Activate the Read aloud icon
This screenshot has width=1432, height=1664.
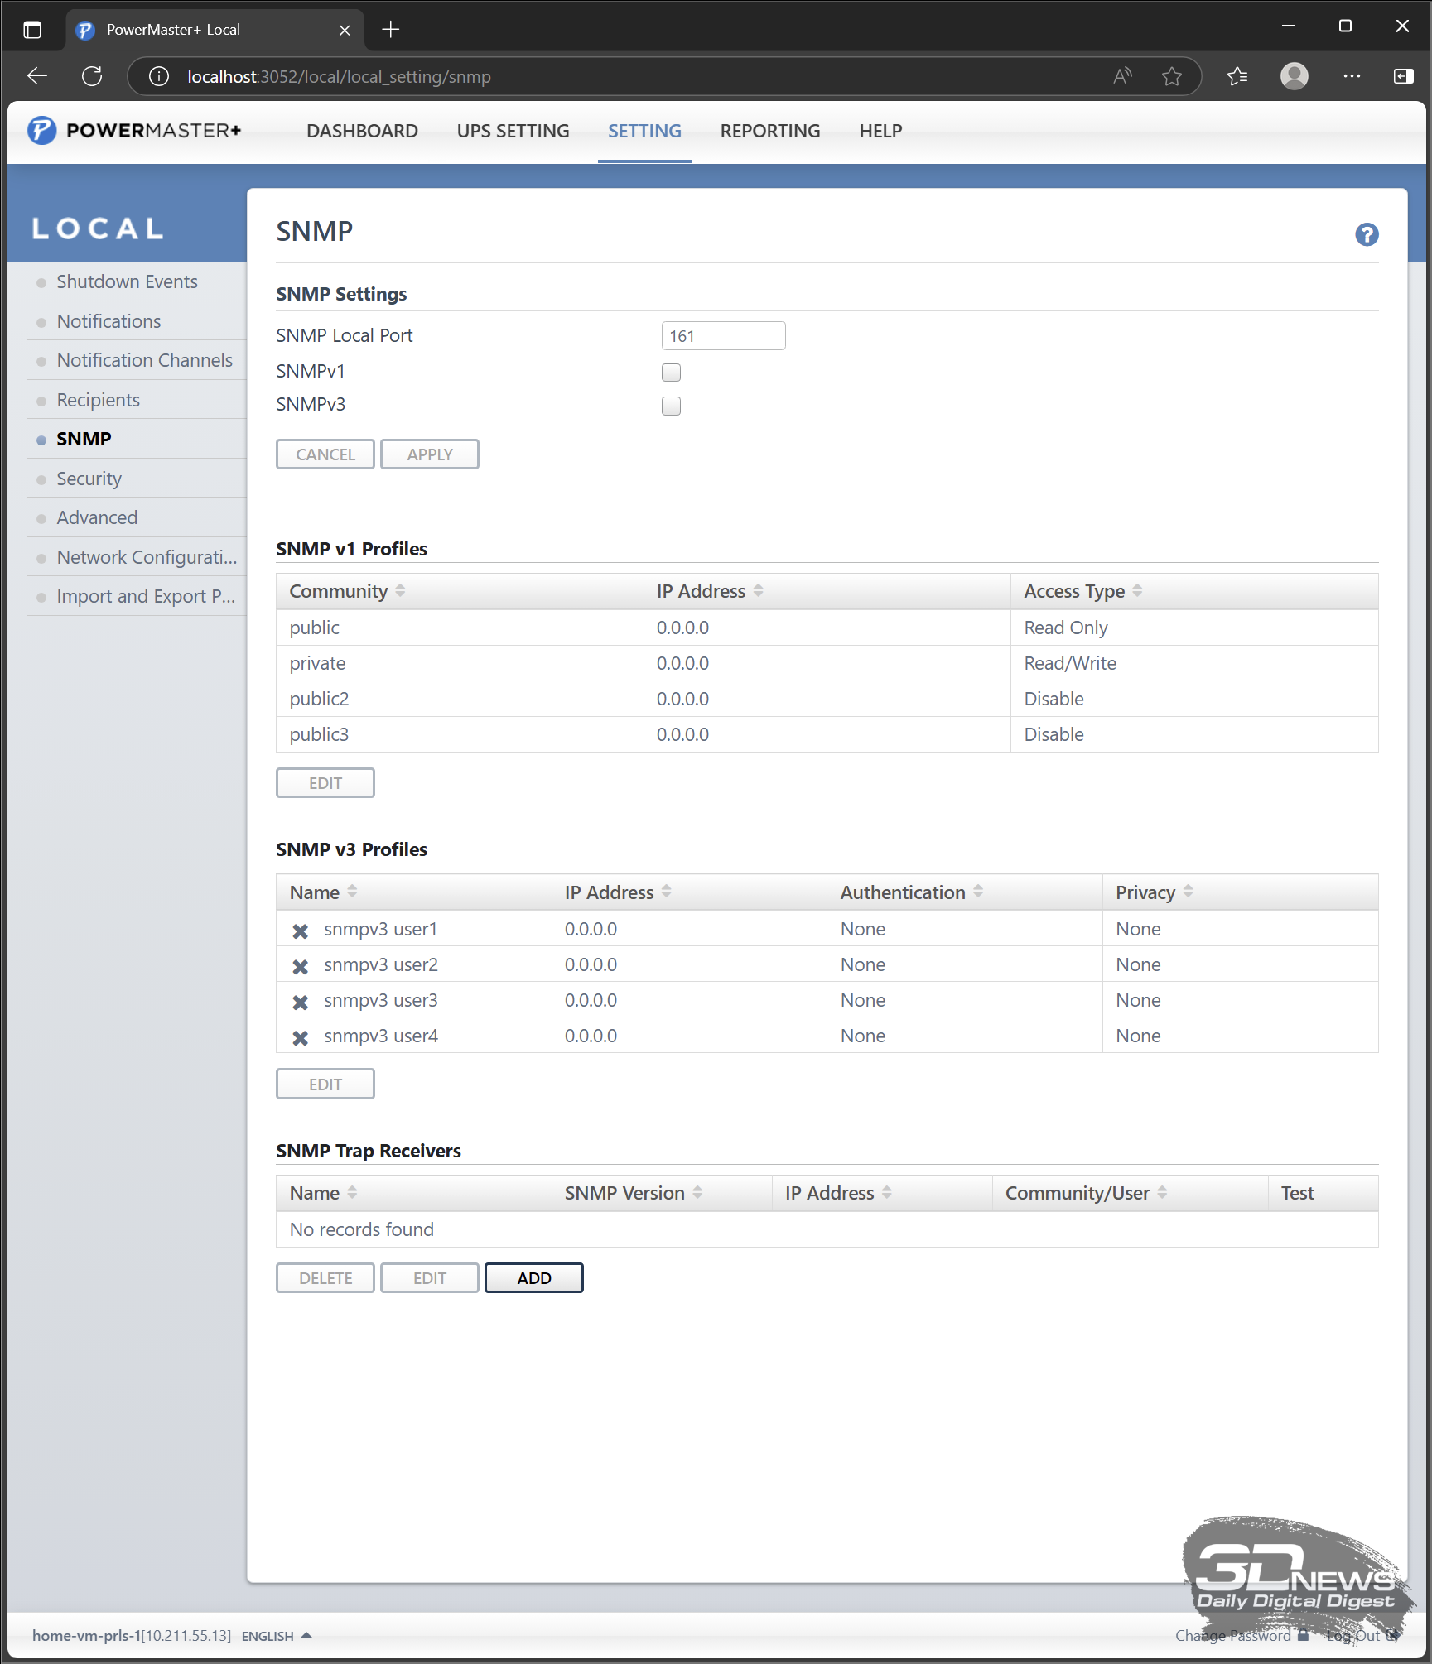click(x=1123, y=76)
